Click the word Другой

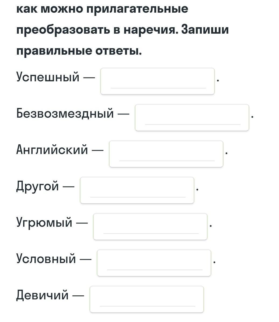37,186
